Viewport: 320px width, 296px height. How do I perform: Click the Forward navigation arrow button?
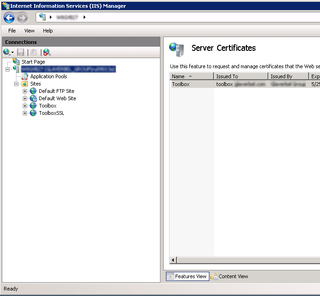click(x=22, y=17)
